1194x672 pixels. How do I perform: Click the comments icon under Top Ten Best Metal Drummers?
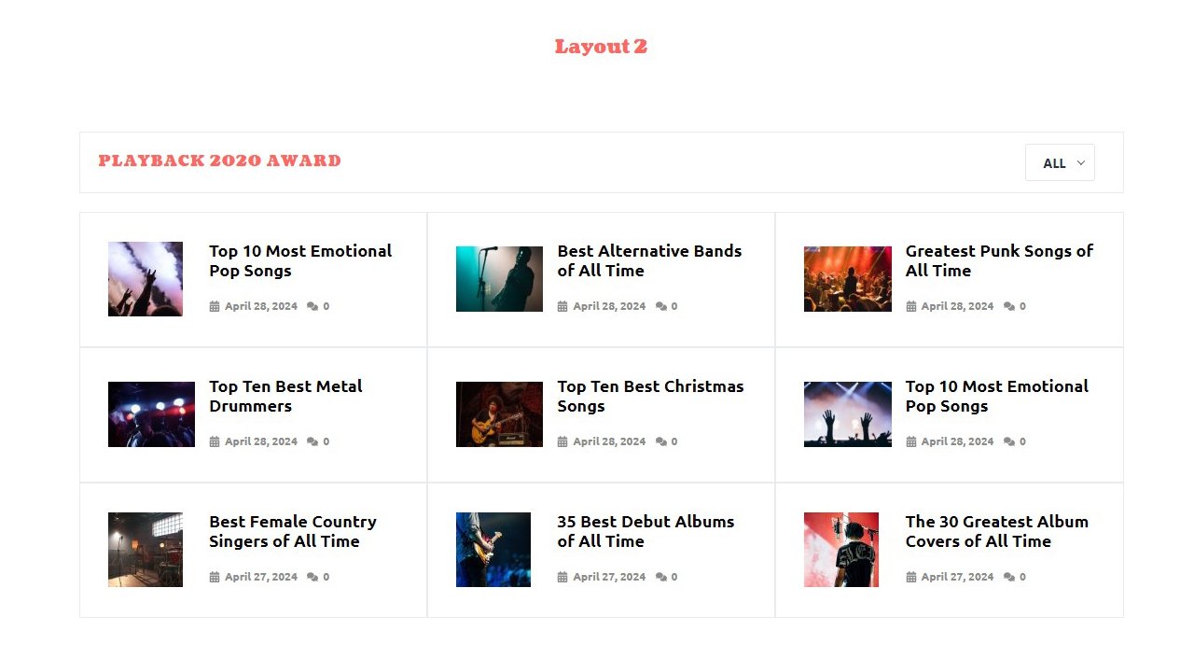tap(312, 441)
